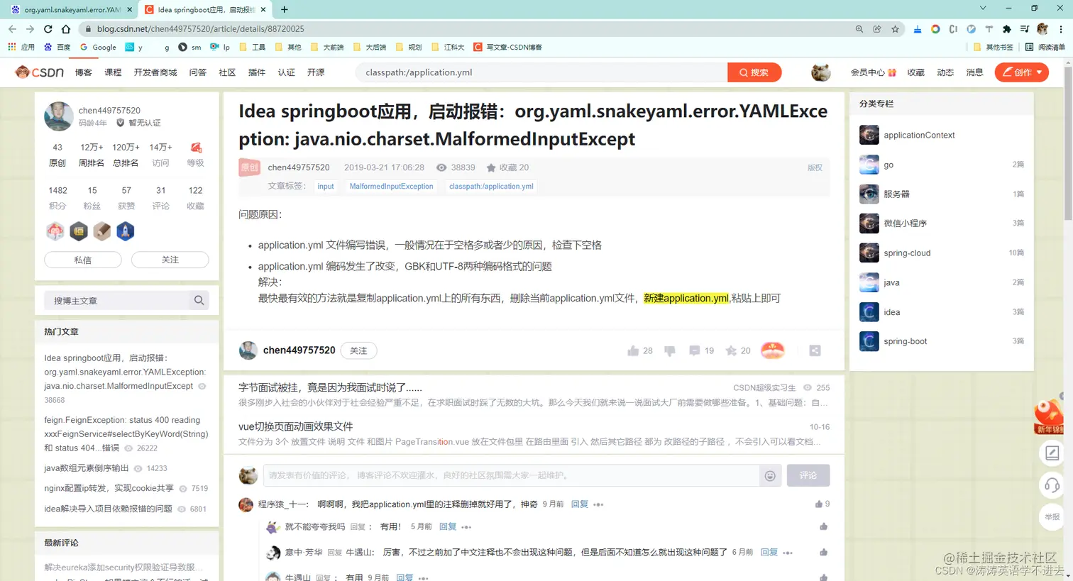Click the magnifier icon beside 搜博主文章
This screenshot has width=1073, height=581.
(x=199, y=300)
